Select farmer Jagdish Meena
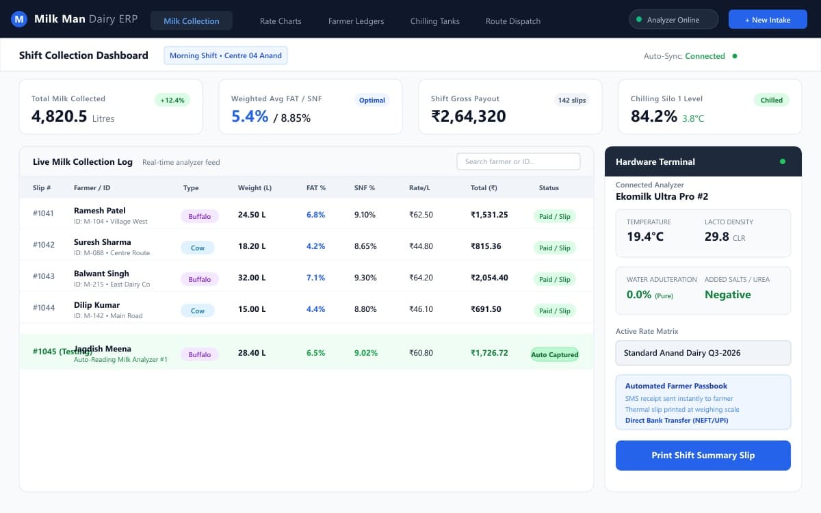The width and height of the screenshot is (821, 513). click(103, 348)
